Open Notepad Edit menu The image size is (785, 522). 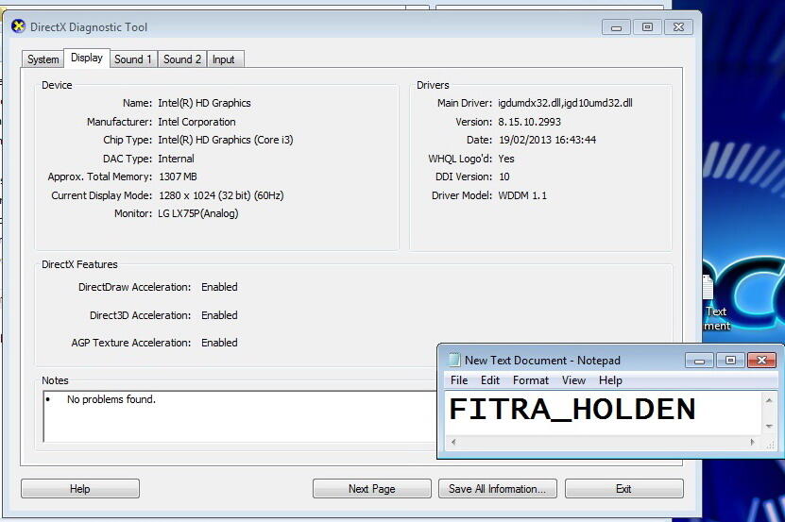tap(490, 380)
